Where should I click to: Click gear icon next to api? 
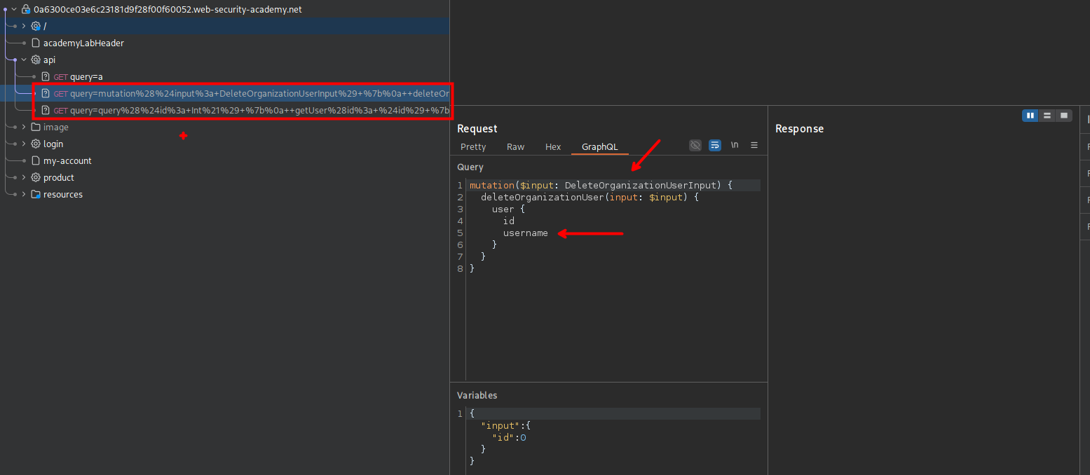click(x=36, y=60)
